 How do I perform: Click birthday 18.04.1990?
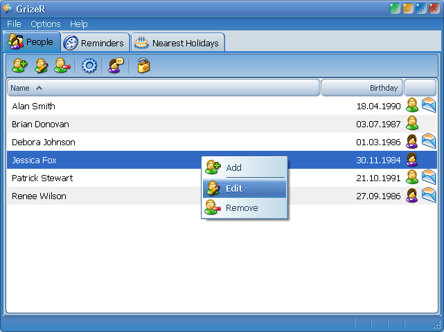378,106
